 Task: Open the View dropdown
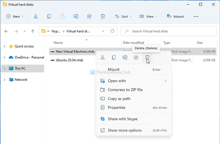[149, 17]
